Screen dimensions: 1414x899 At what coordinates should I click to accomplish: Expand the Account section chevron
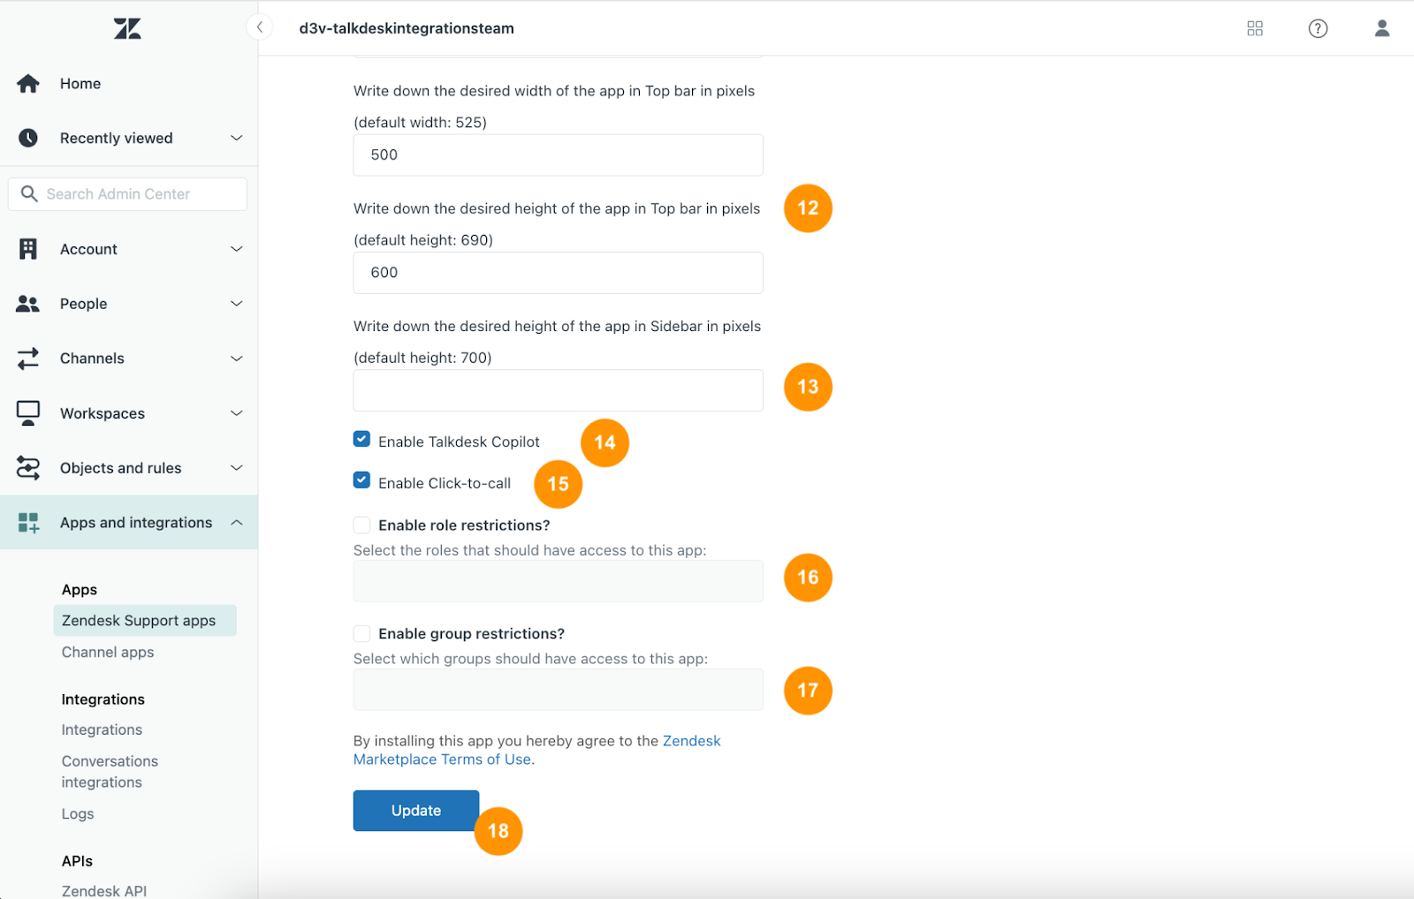coord(237,249)
